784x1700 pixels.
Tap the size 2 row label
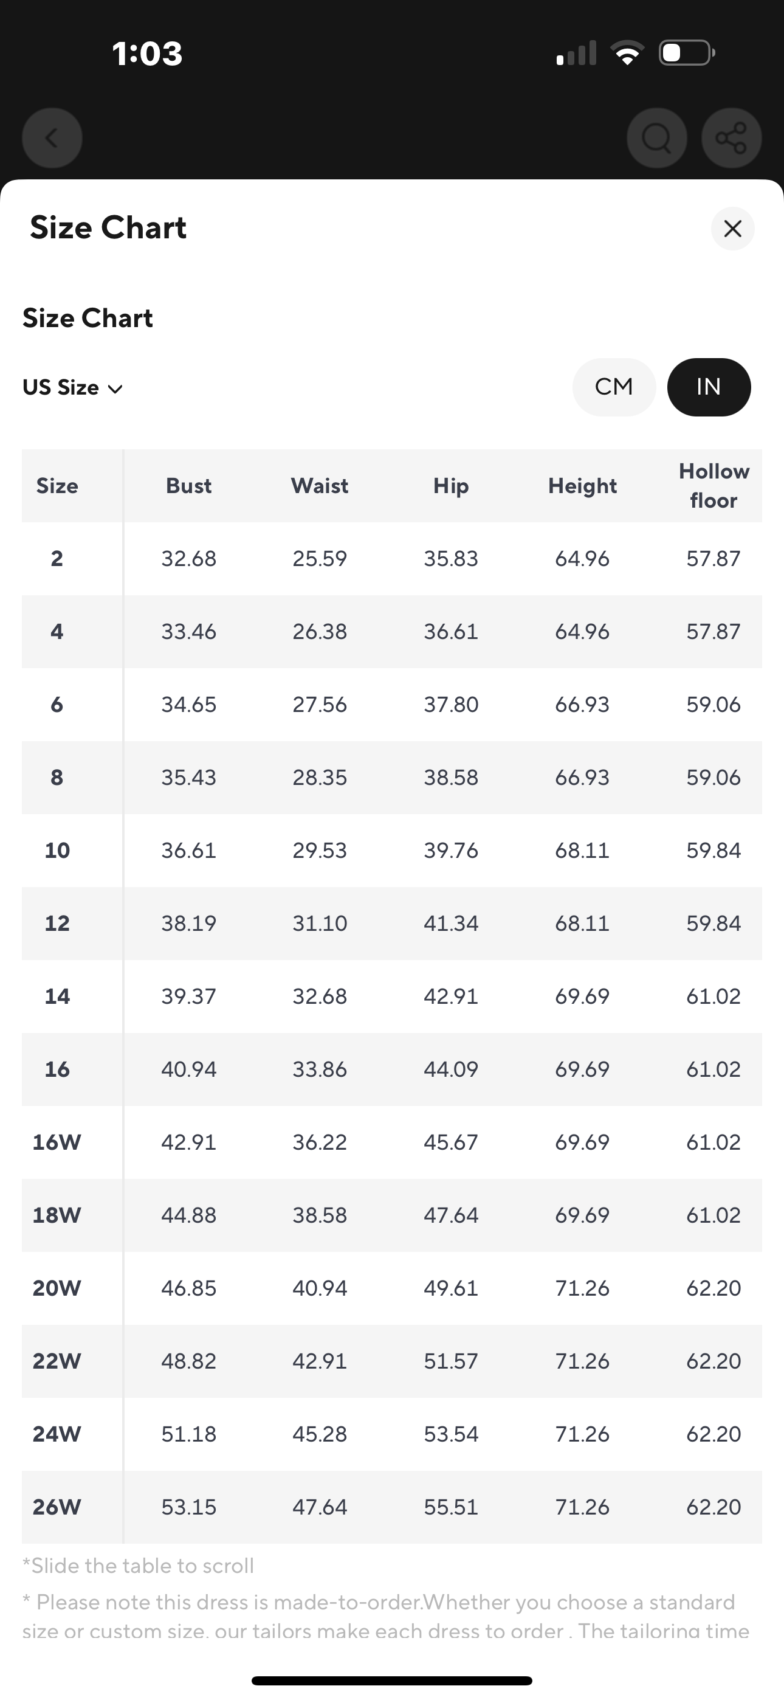point(57,558)
